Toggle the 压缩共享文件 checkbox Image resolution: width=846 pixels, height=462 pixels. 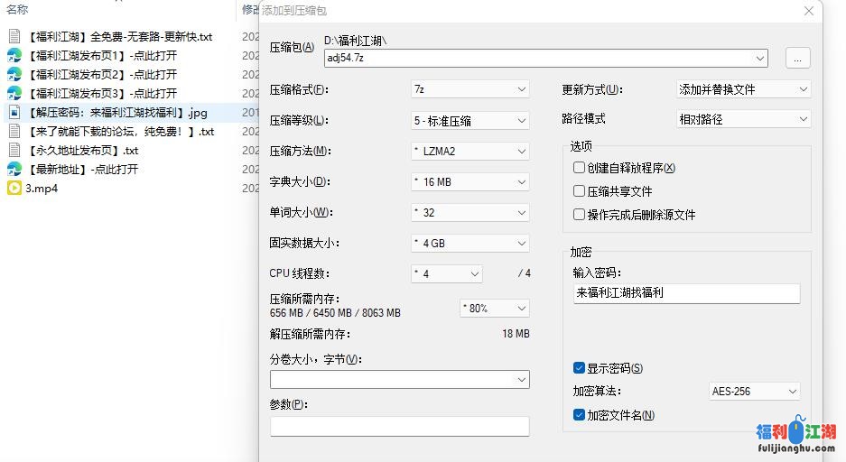click(580, 191)
